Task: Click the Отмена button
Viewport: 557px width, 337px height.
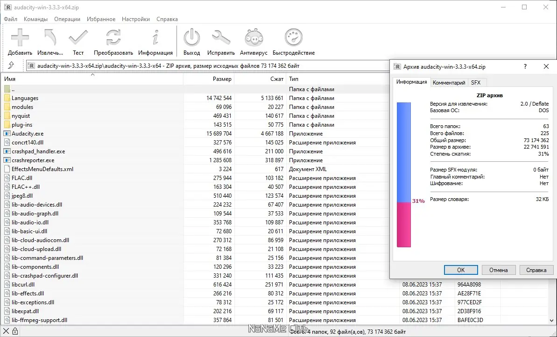Action: (x=498, y=270)
